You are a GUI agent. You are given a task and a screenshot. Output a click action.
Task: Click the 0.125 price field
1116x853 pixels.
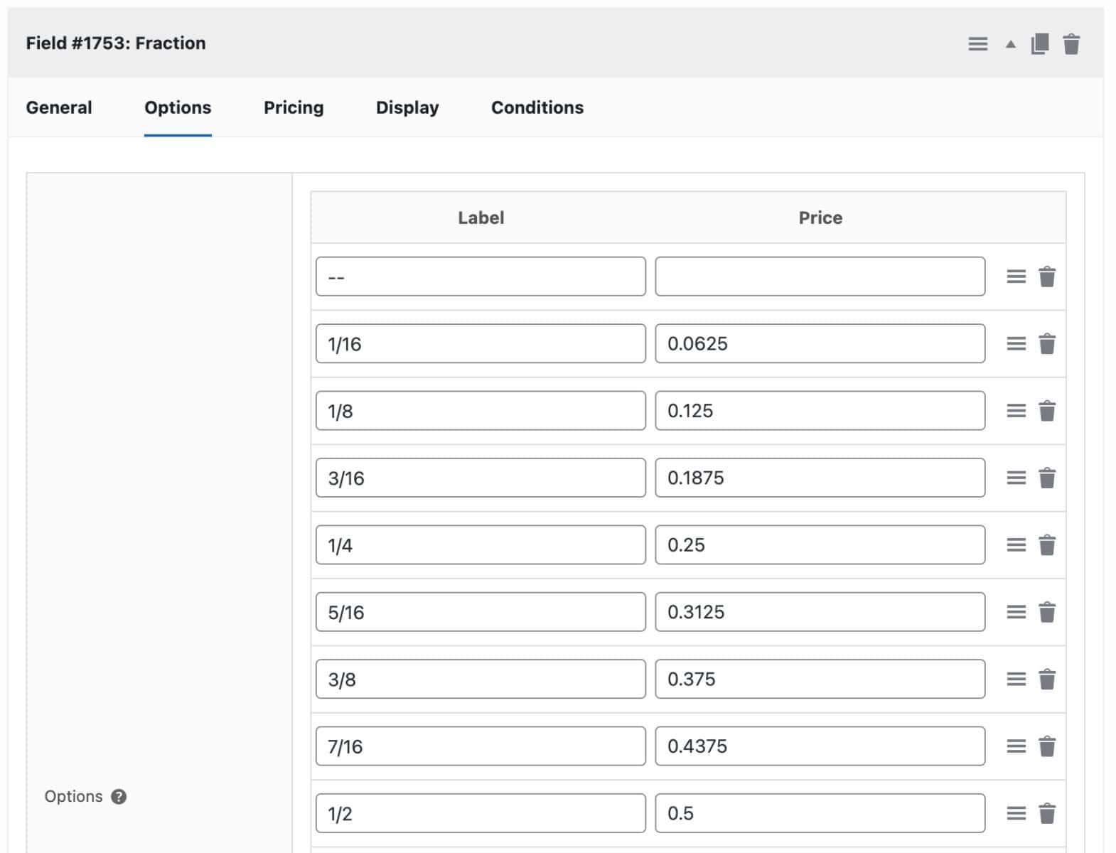[820, 410]
